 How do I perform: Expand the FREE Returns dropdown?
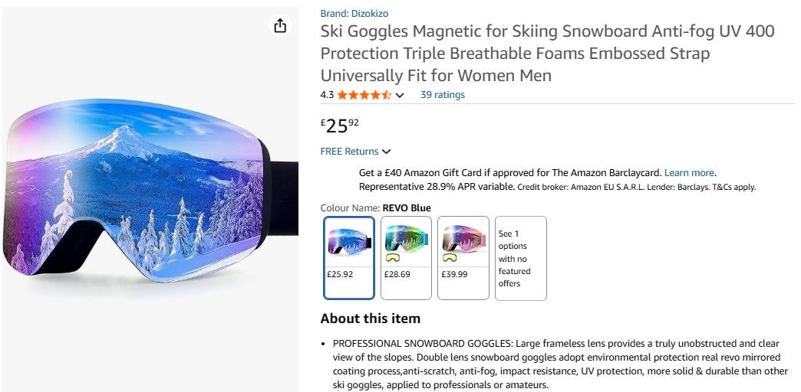tap(386, 152)
